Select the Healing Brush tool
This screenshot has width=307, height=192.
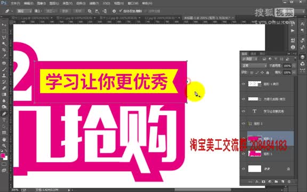point(4,63)
